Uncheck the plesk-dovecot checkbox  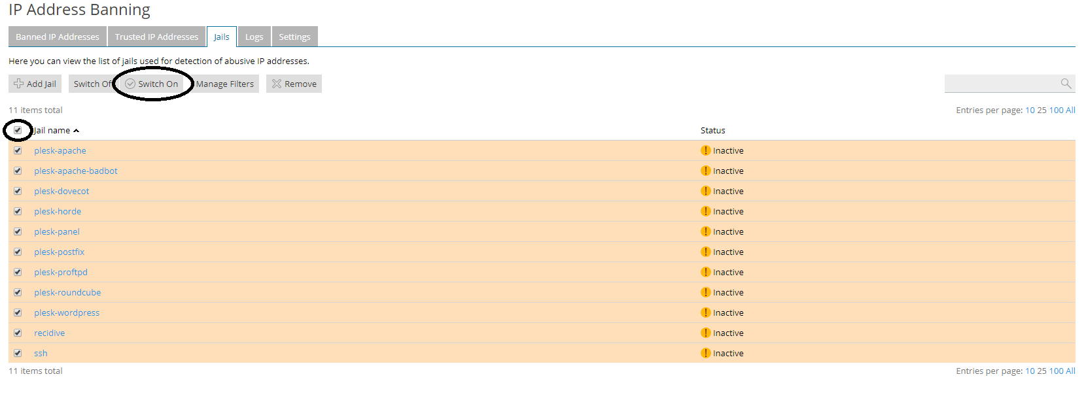pos(18,191)
